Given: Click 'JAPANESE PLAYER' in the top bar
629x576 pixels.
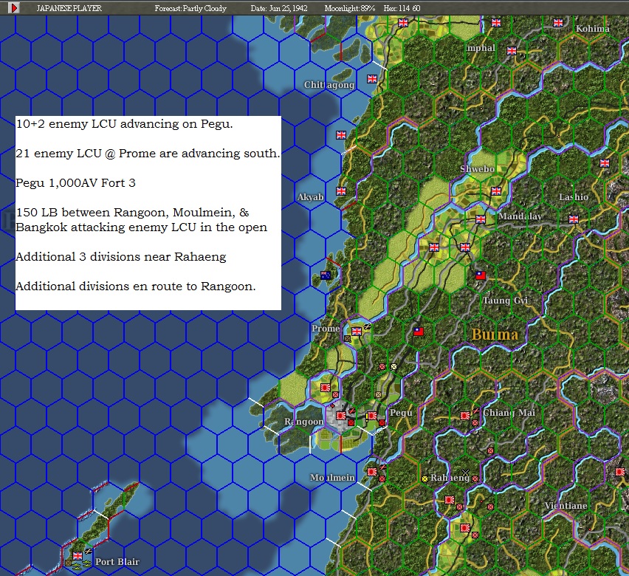Looking at the screenshot, I should pos(69,8).
